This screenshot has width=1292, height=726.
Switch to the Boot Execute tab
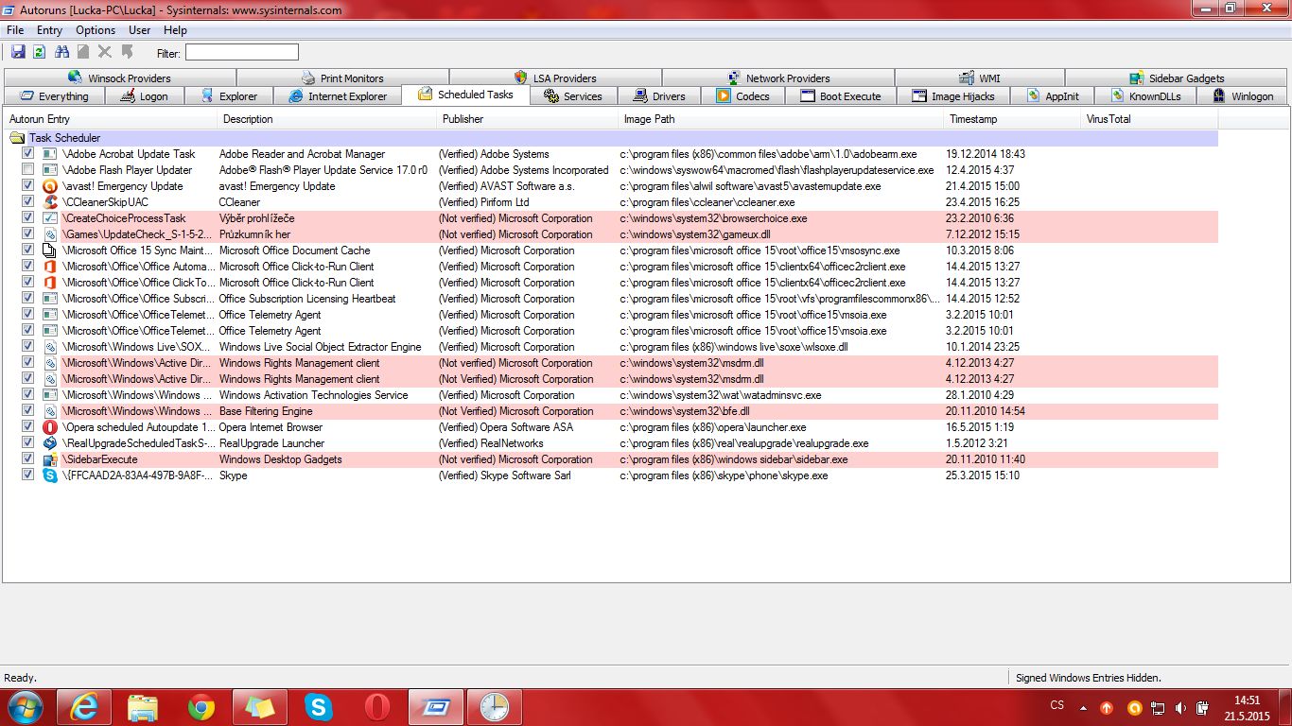[x=840, y=96]
